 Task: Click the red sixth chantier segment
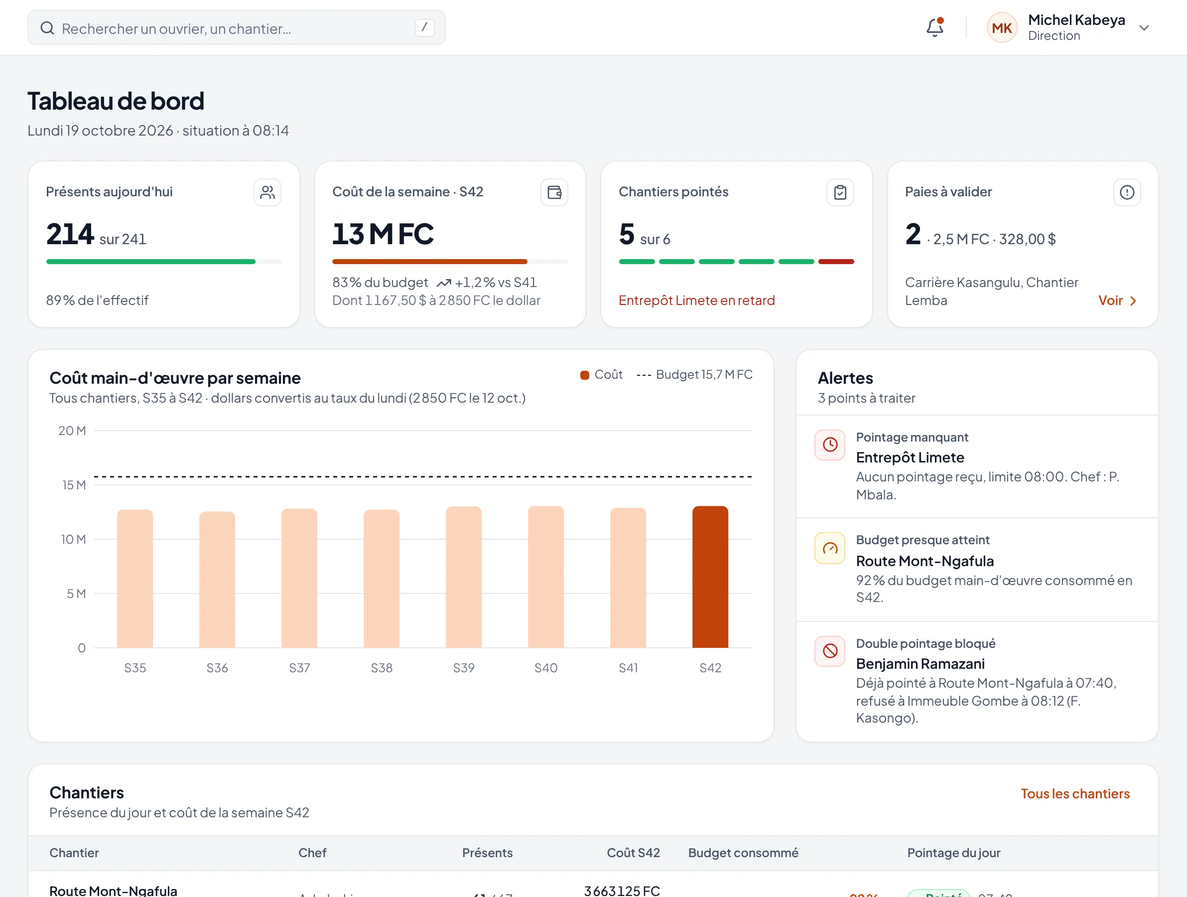835,262
